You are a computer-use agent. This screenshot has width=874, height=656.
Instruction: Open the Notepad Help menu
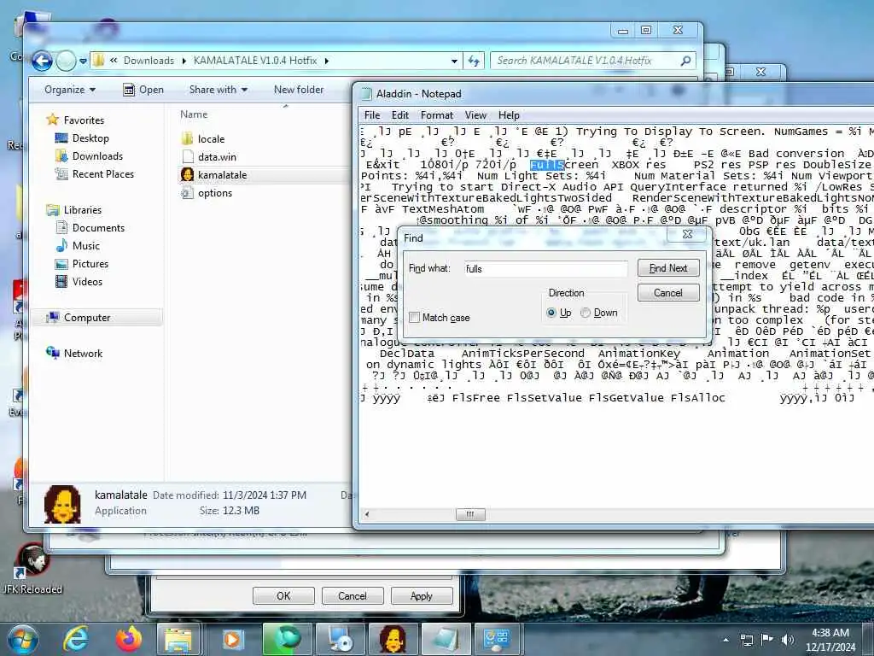(x=509, y=115)
